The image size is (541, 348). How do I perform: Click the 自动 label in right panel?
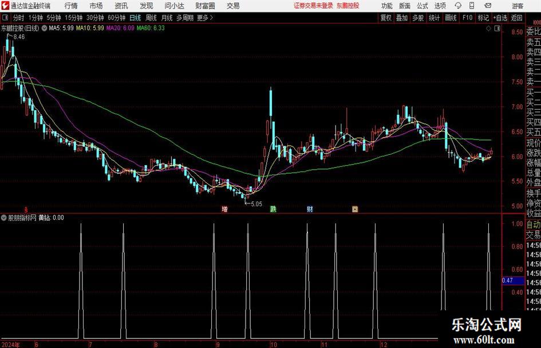(534, 225)
